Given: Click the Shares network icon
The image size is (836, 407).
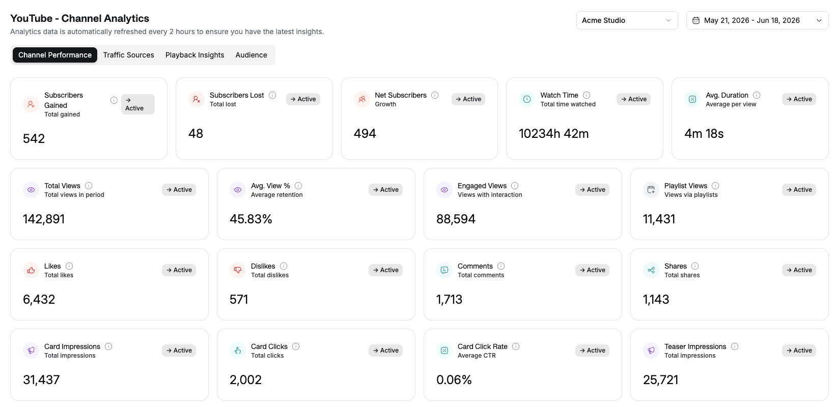Looking at the screenshot, I should pyautogui.click(x=651, y=270).
